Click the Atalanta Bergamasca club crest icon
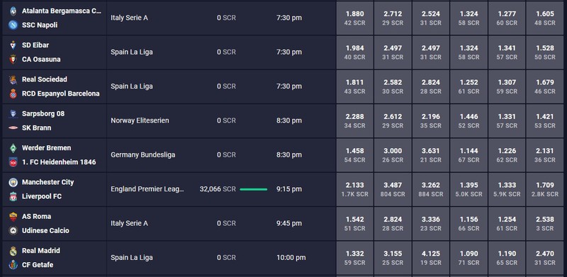This screenshot has width=567, height=277. 13,11
